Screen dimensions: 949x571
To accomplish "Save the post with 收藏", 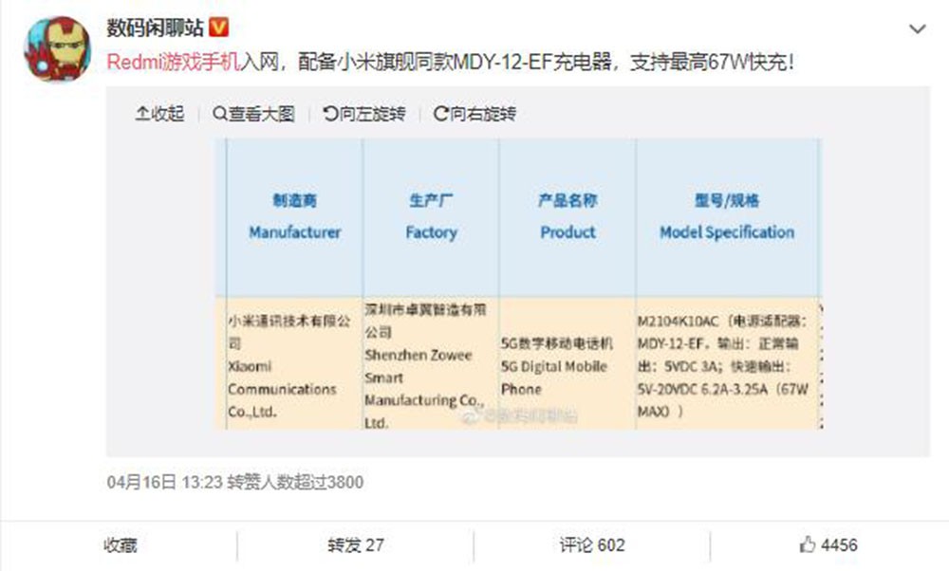I will [x=120, y=545].
